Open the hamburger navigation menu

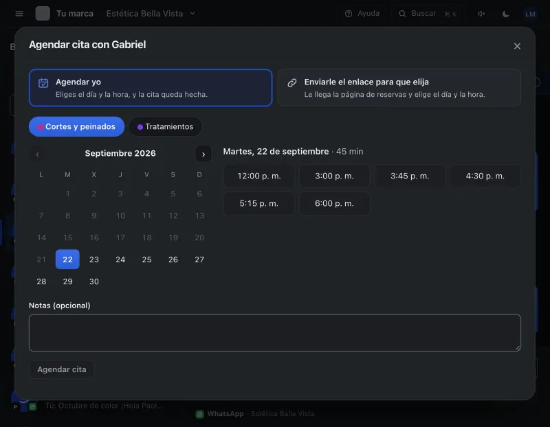click(x=19, y=14)
